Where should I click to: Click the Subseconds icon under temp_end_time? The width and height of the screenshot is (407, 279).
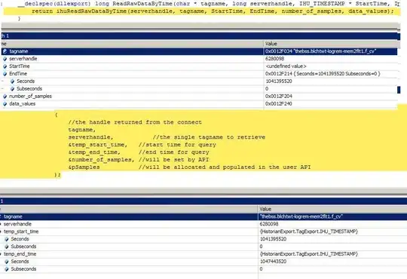pyautogui.click(x=7, y=269)
